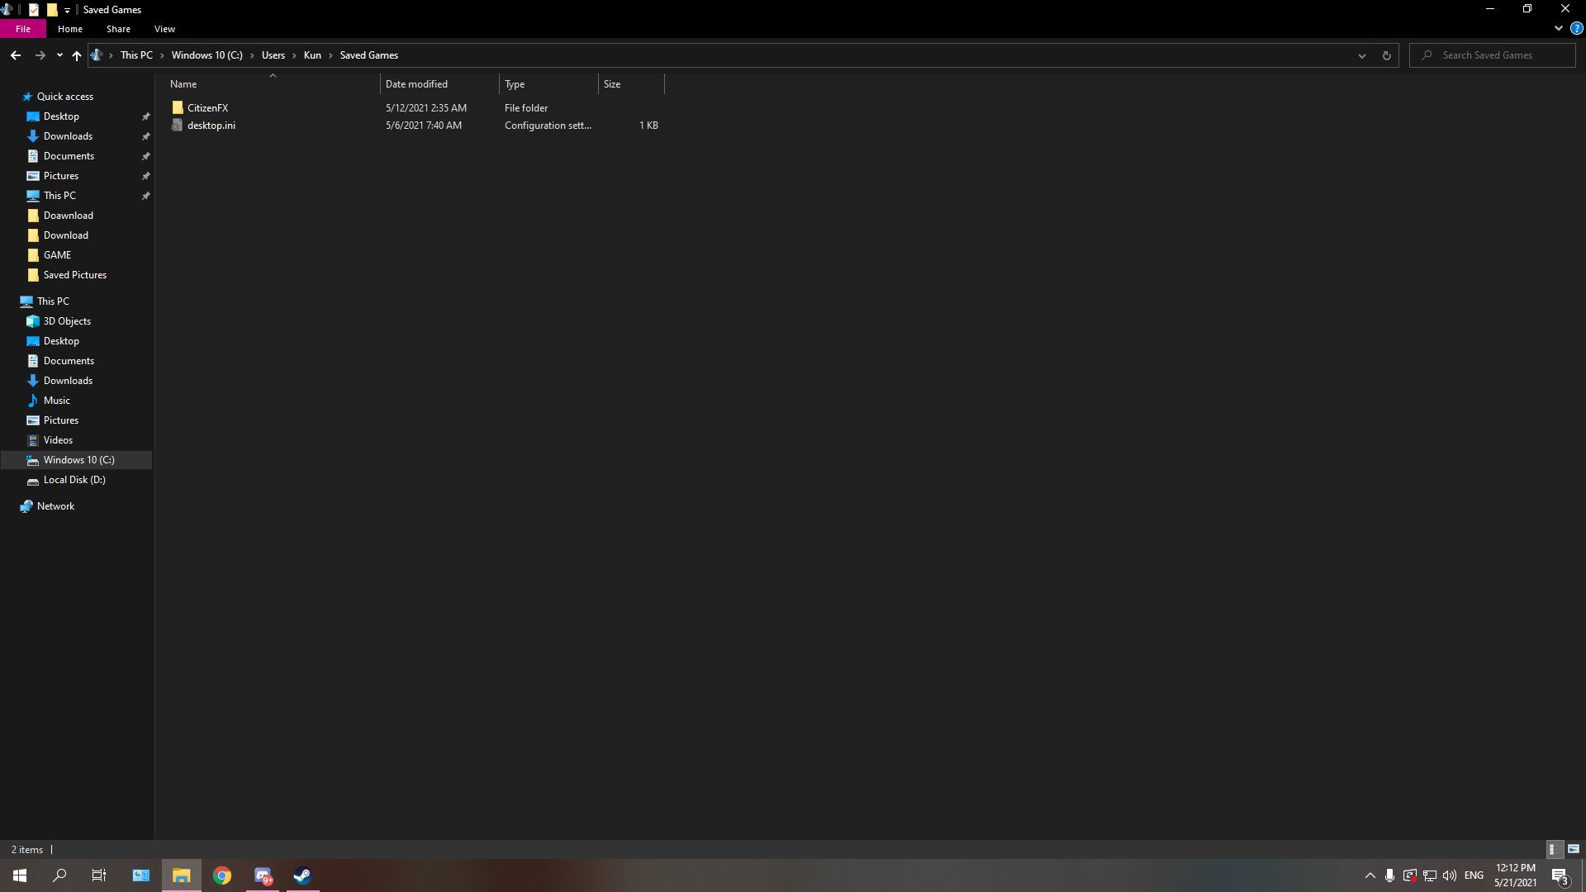Navigate to Users in the breadcrumb
The height and width of the screenshot is (892, 1586).
click(273, 55)
